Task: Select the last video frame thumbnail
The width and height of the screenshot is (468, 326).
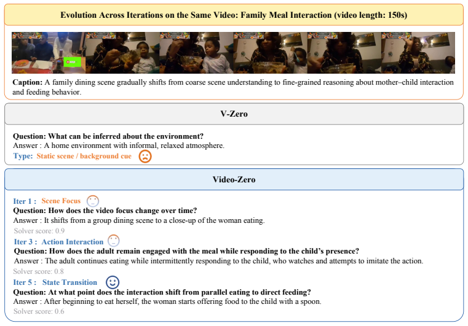Action: click(418, 53)
